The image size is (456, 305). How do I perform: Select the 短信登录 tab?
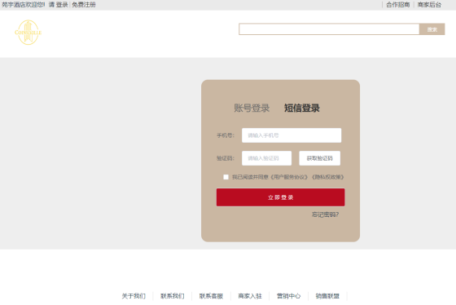[302, 108]
